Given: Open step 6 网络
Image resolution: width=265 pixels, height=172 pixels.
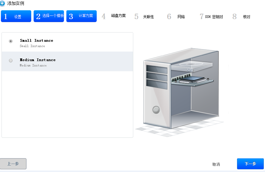Looking at the screenshot, I should click(x=176, y=17).
